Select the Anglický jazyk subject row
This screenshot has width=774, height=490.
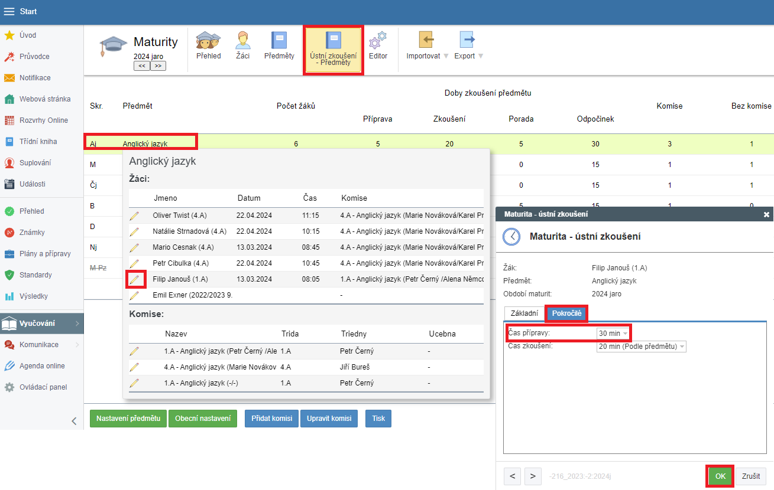(x=429, y=144)
